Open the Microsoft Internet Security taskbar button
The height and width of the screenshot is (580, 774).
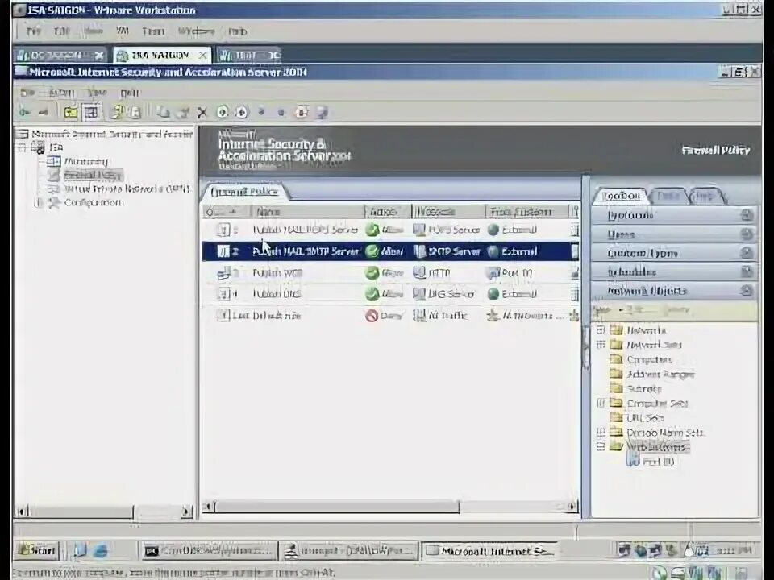490,550
